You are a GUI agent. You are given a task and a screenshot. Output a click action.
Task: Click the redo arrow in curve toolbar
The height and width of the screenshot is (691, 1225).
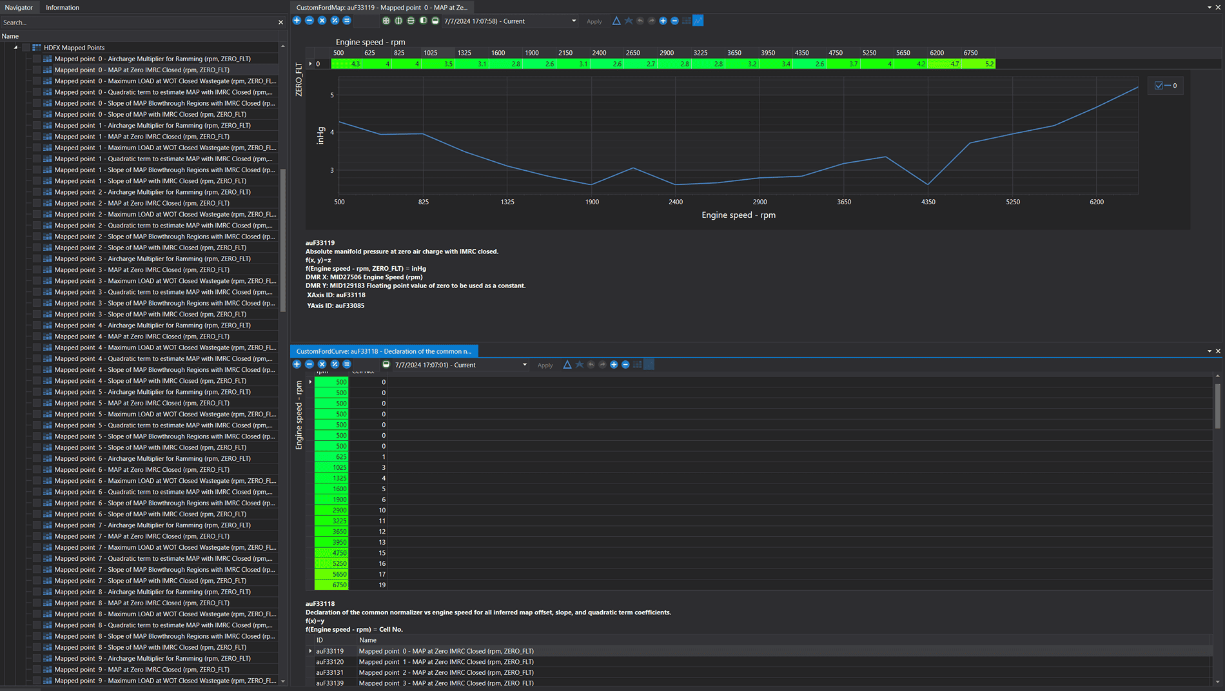(603, 364)
